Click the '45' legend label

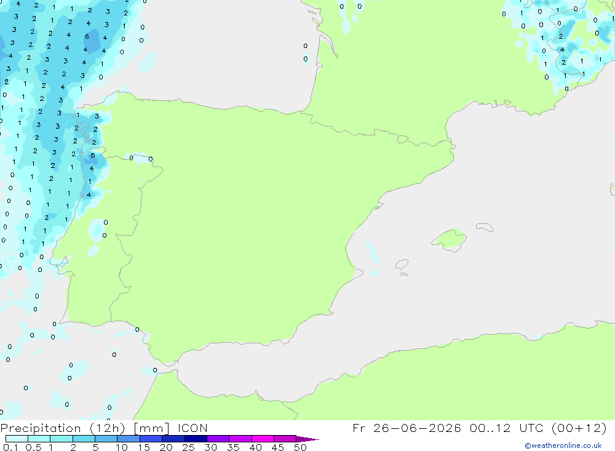278,447
